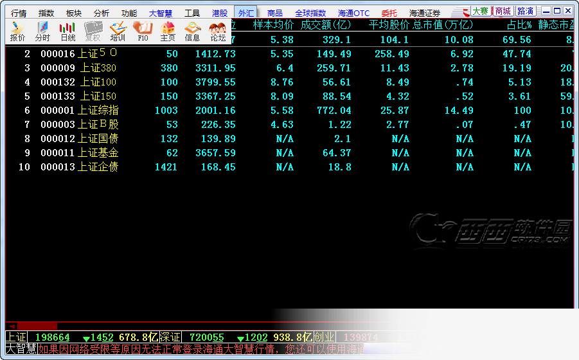Screen dimensions: 579x360
Task: Select row 000011 上证基金
Action: 289,153
